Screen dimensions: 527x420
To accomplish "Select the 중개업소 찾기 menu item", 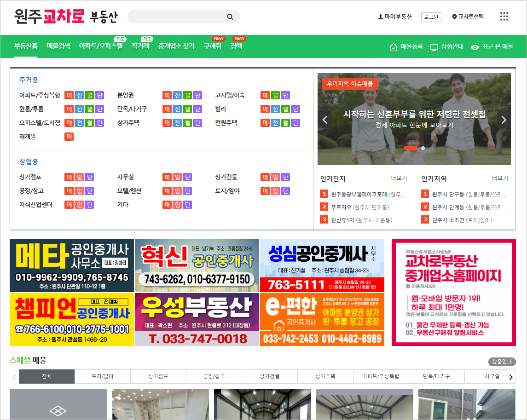I will (x=176, y=46).
